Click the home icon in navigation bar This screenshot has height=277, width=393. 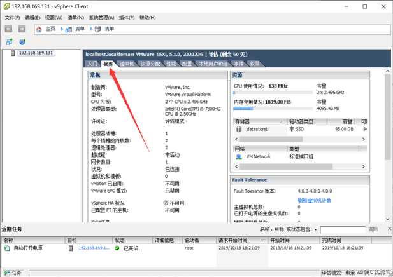[x=39, y=29]
